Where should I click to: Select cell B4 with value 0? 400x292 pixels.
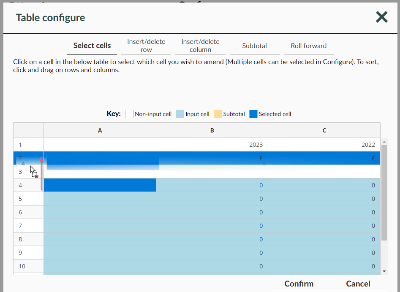coord(212,185)
